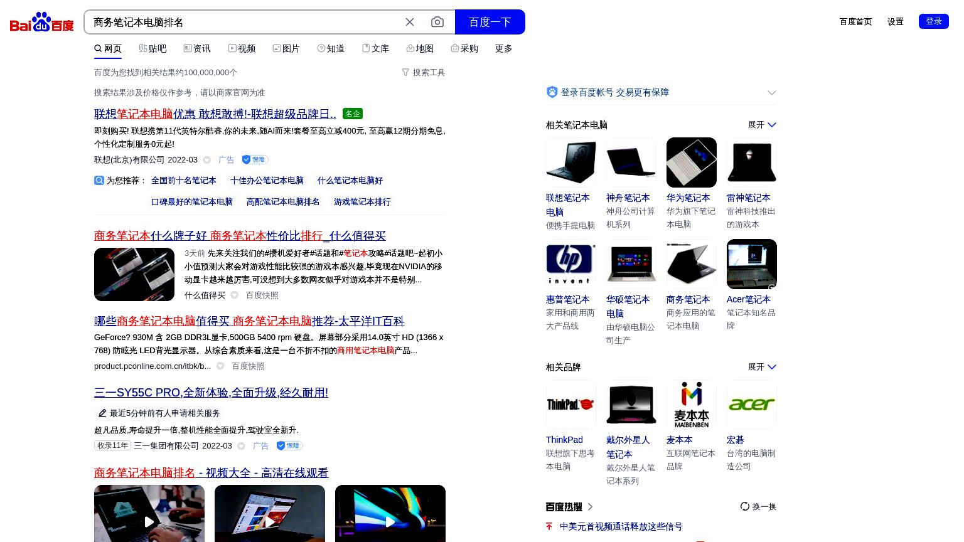Image resolution: width=964 pixels, height=542 pixels.
Task: Open hot topic 中美元首视频通话释放这些信号
Action: [621, 526]
